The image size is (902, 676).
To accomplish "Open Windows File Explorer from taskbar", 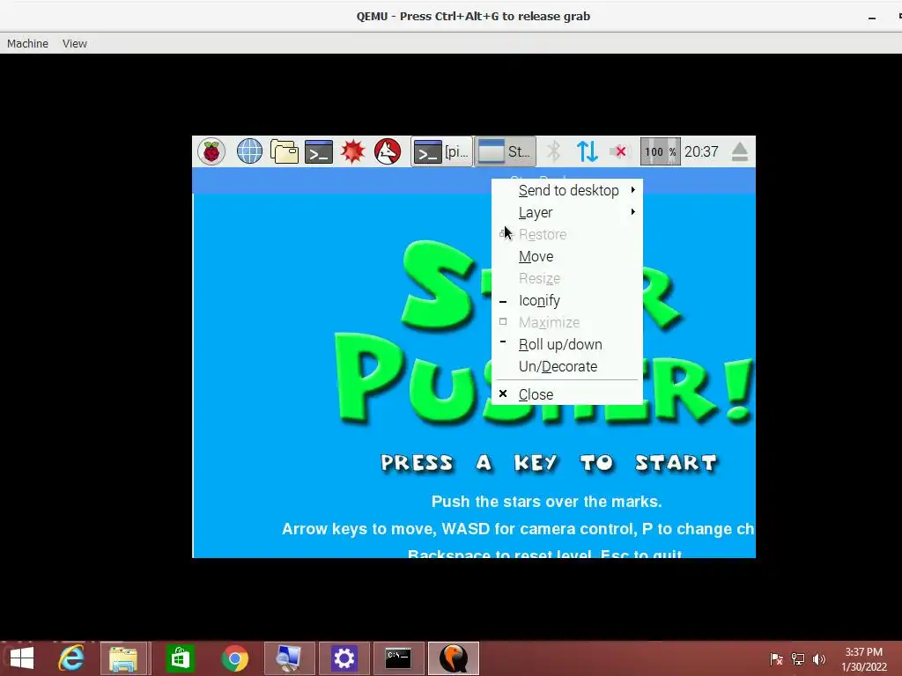I will pyautogui.click(x=123, y=658).
